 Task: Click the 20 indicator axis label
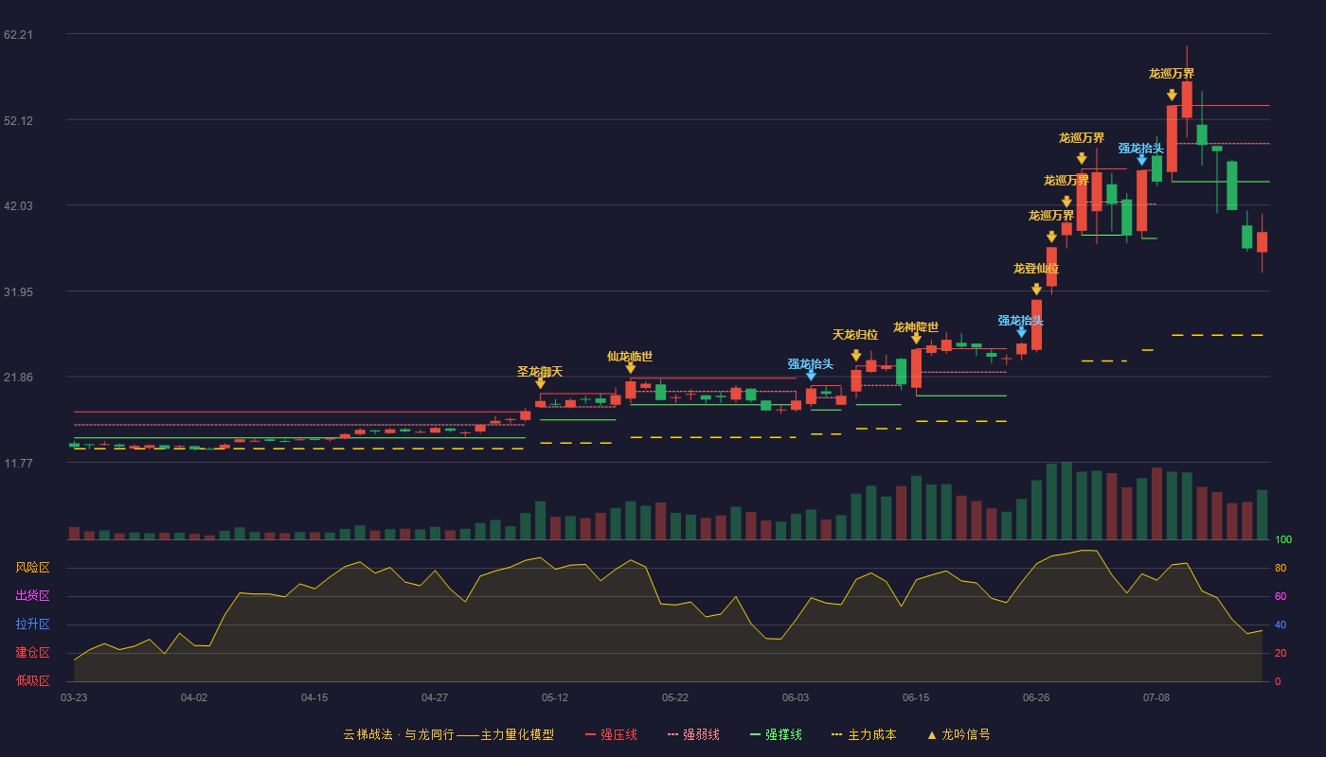(x=1281, y=653)
